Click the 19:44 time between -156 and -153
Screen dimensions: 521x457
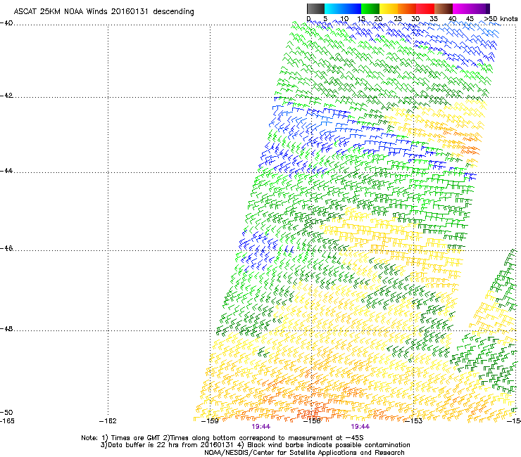pyautogui.click(x=360, y=427)
